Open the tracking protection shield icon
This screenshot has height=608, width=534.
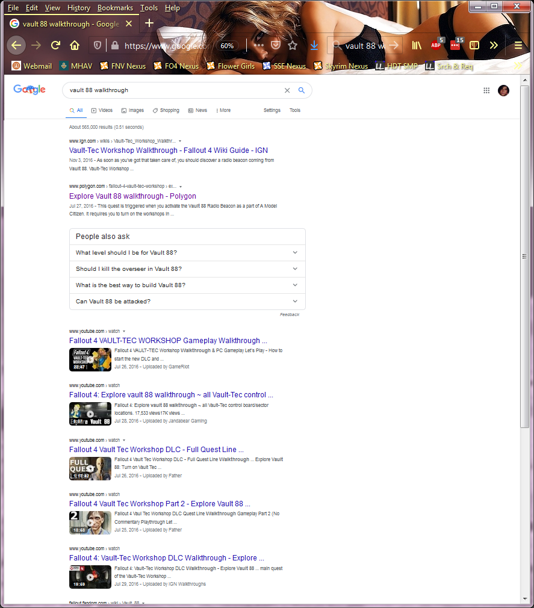[x=98, y=46]
